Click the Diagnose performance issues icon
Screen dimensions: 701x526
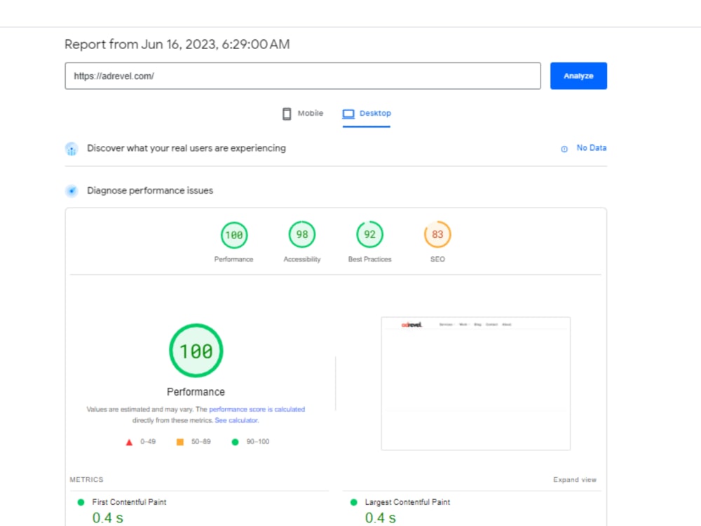tap(72, 191)
